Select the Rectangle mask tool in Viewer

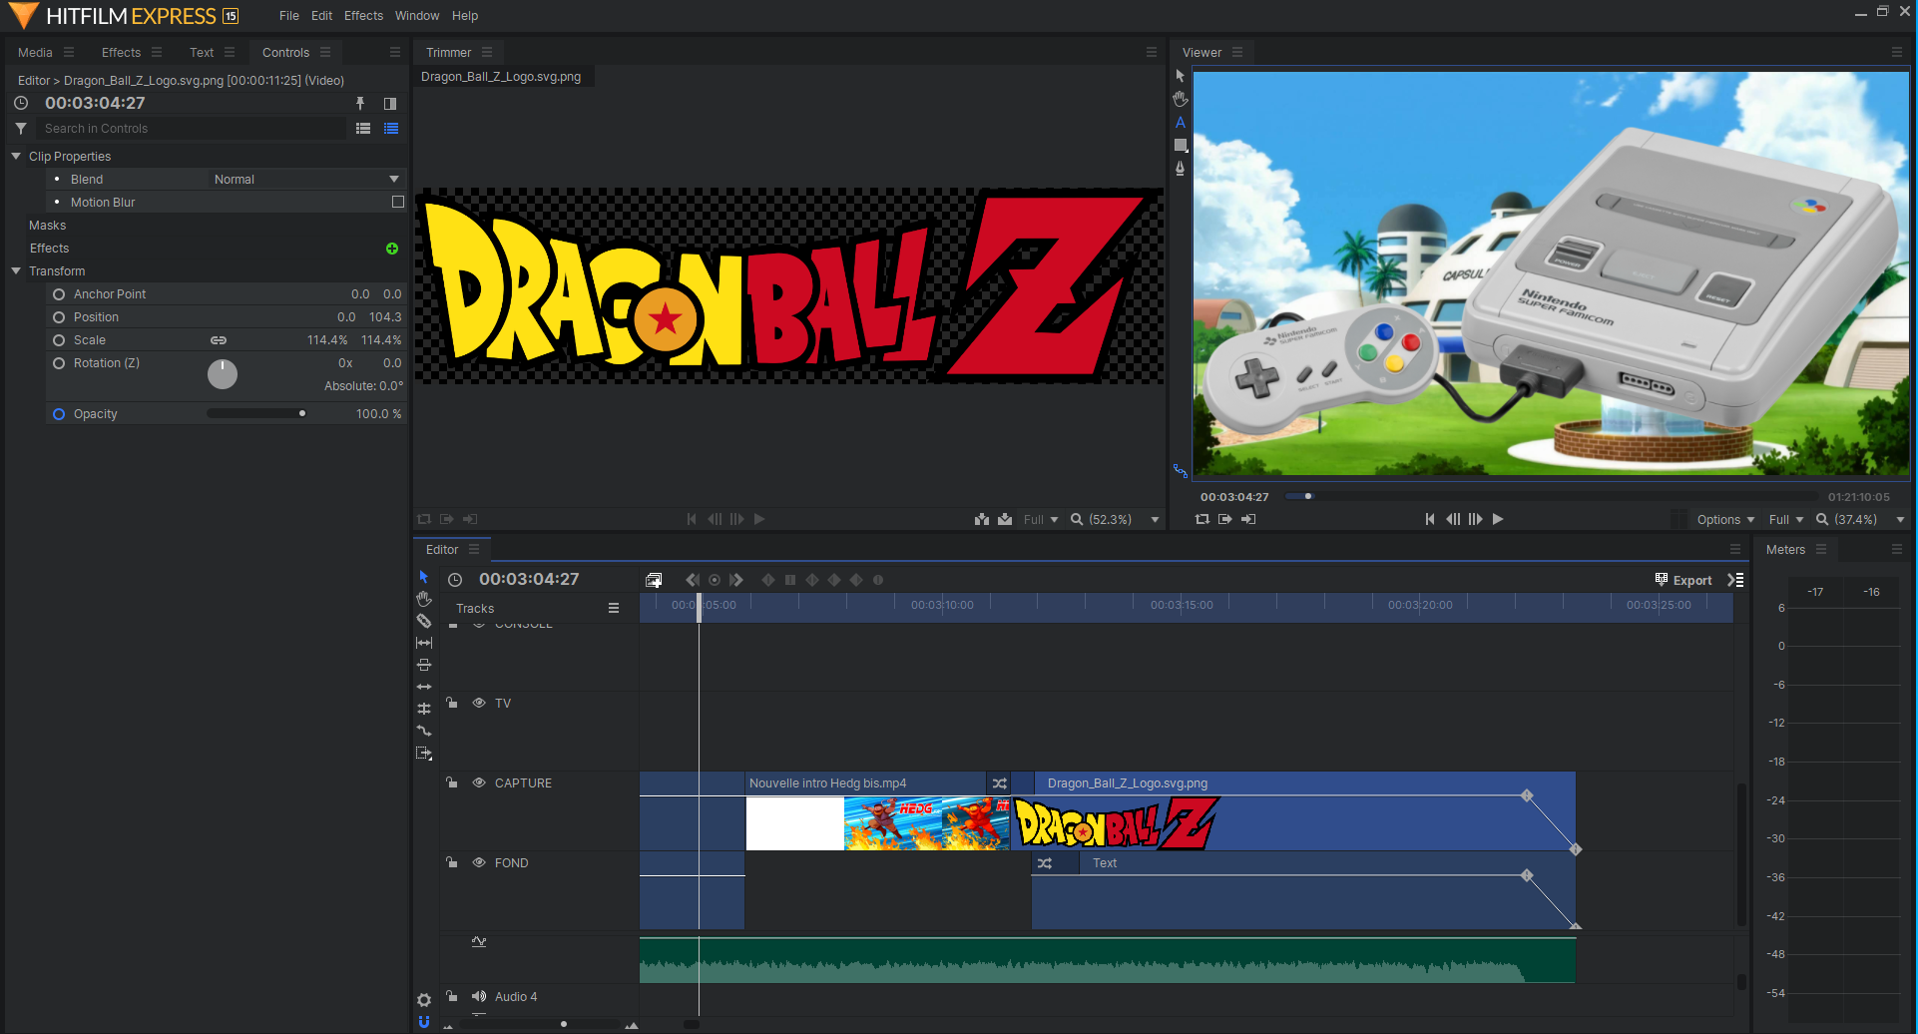click(1181, 146)
